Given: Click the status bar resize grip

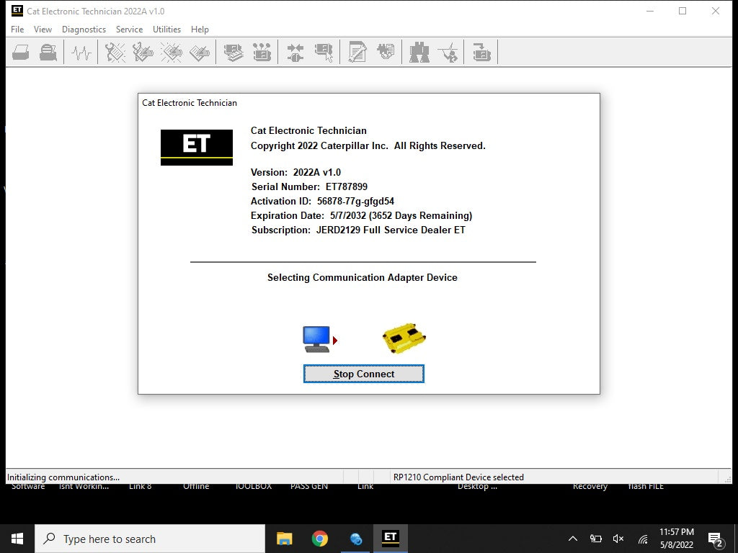Looking at the screenshot, I should [x=728, y=479].
